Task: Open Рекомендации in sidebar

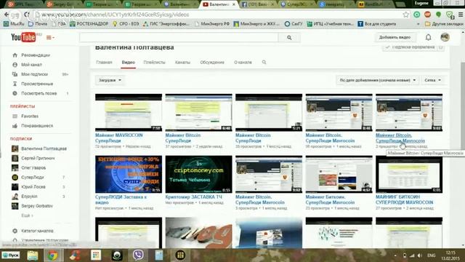Action: pyautogui.click(x=36, y=55)
